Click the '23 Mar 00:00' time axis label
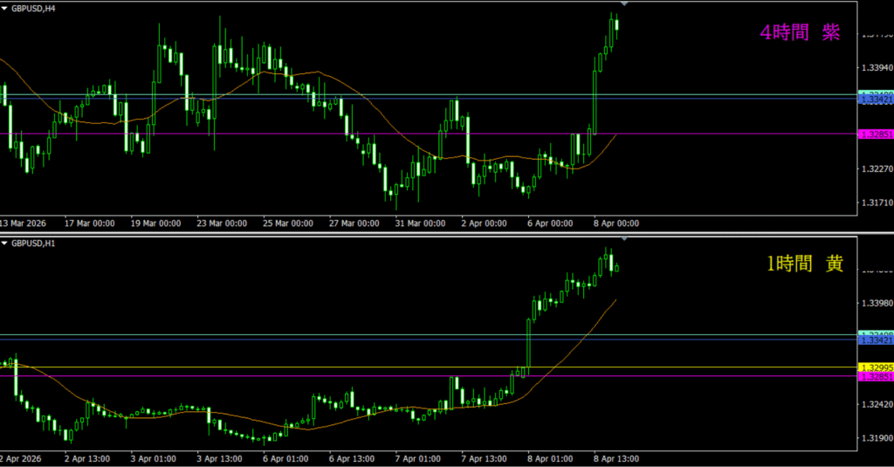 [222, 223]
